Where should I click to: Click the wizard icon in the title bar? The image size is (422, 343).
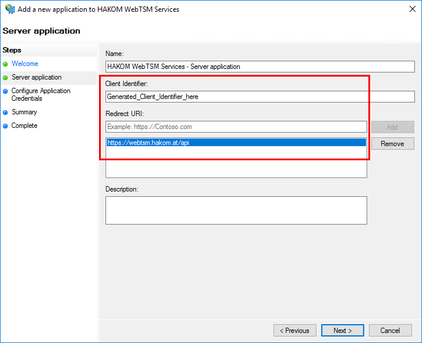[9, 9]
